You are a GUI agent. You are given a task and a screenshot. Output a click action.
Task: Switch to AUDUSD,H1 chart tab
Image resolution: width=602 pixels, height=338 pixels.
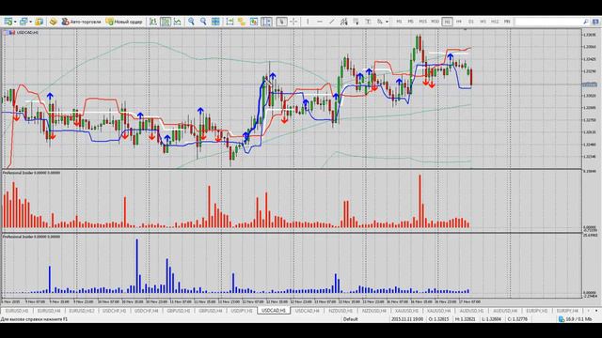[x=472, y=311]
